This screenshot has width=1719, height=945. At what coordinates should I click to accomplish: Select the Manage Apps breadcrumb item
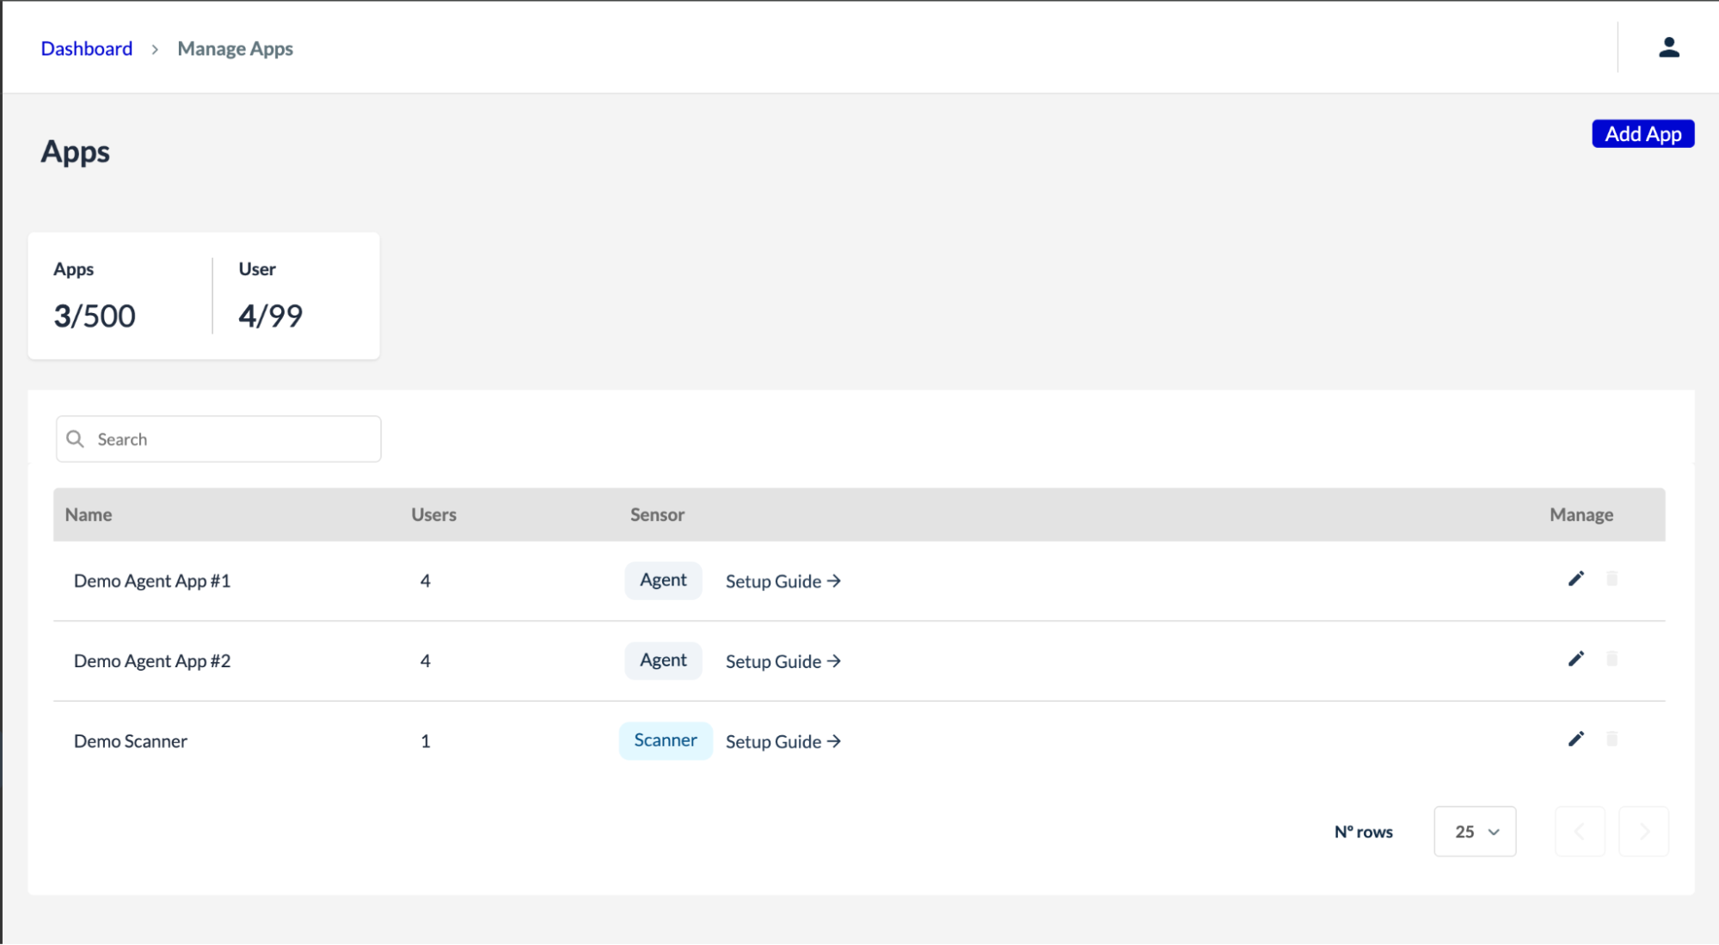pyautogui.click(x=235, y=48)
